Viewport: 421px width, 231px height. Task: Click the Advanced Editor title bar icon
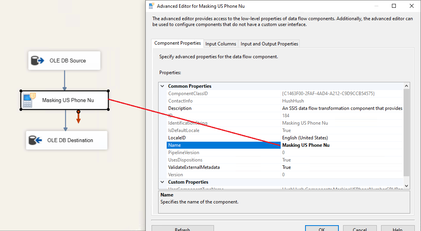[x=151, y=6]
